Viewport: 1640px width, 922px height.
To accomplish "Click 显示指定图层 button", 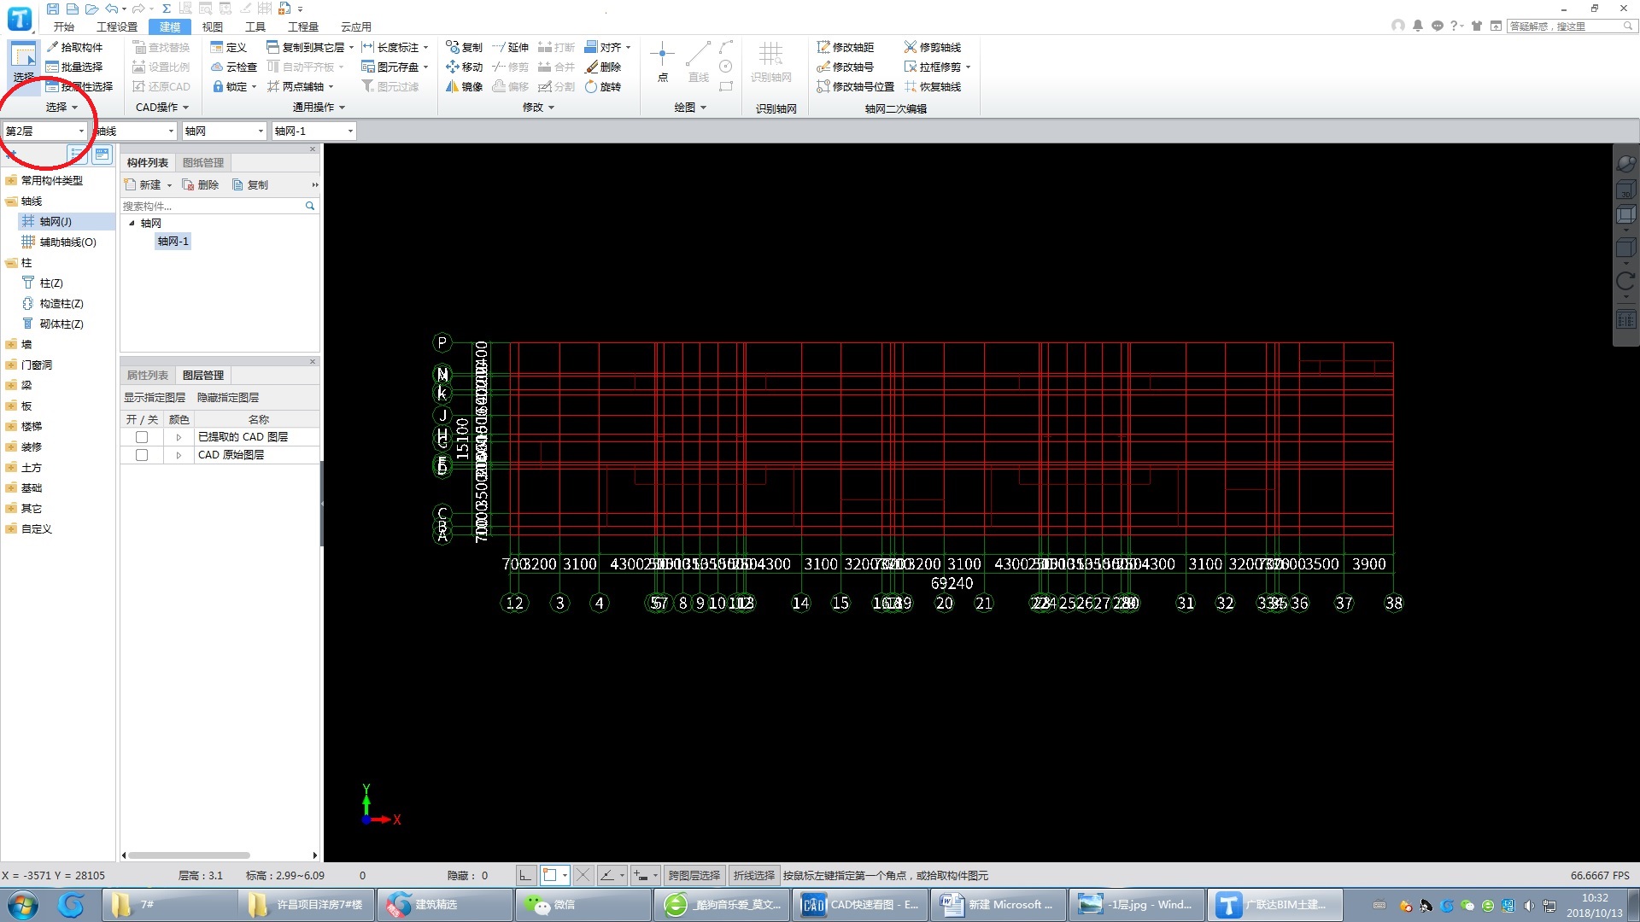I will (155, 397).
